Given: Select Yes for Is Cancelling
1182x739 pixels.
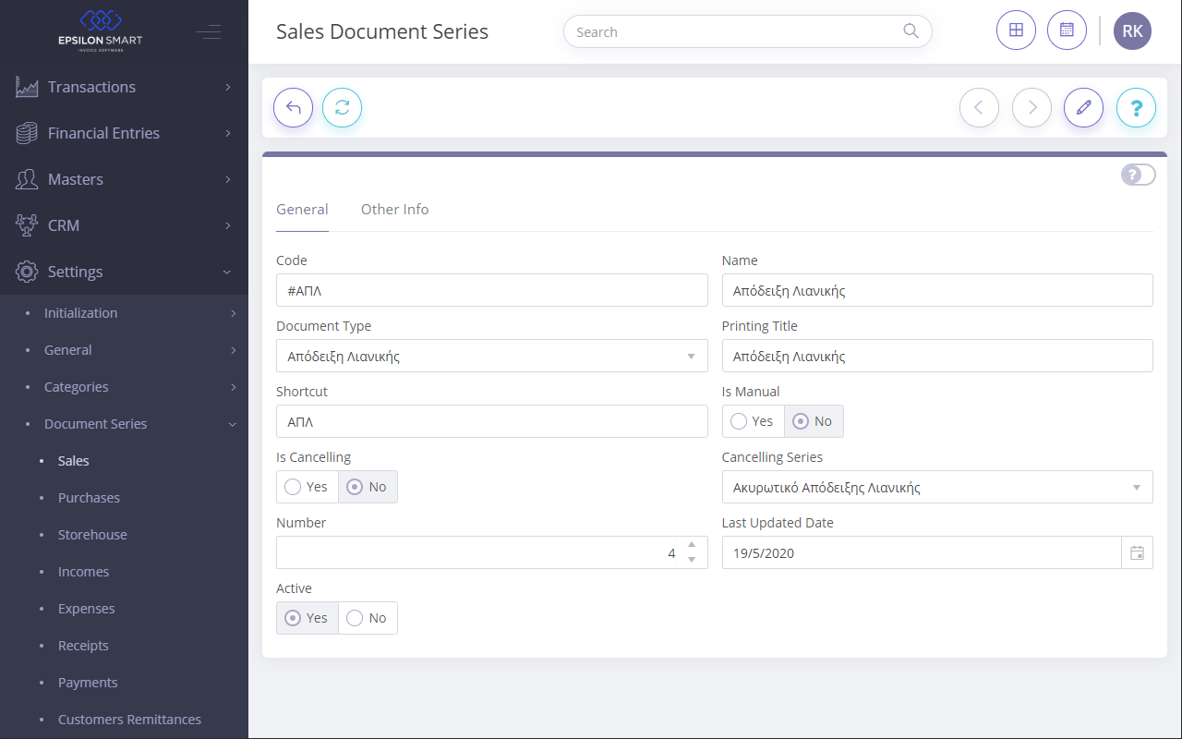Looking at the screenshot, I should click(307, 486).
